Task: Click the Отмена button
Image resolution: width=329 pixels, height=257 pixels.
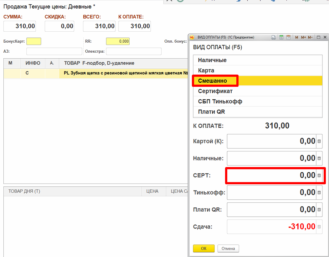Action: [228, 249]
